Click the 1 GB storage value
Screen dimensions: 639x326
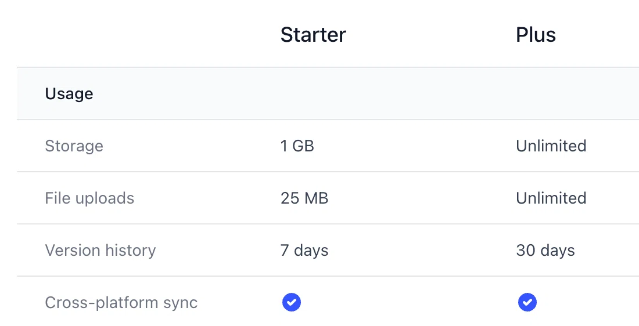[297, 146]
